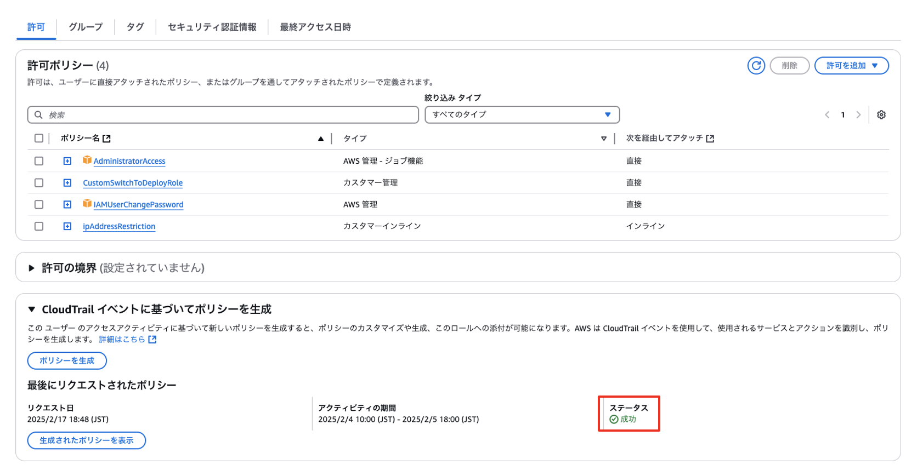917x470 pixels.
Task: Click the refresh policies icon button
Action: click(x=756, y=66)
